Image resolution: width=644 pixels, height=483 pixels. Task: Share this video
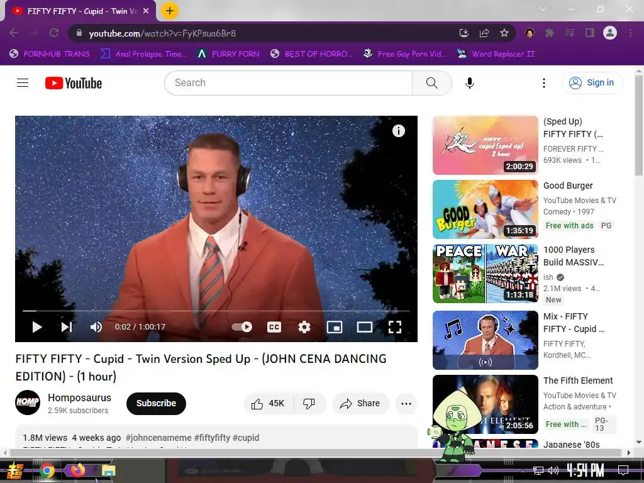point(360,404)
